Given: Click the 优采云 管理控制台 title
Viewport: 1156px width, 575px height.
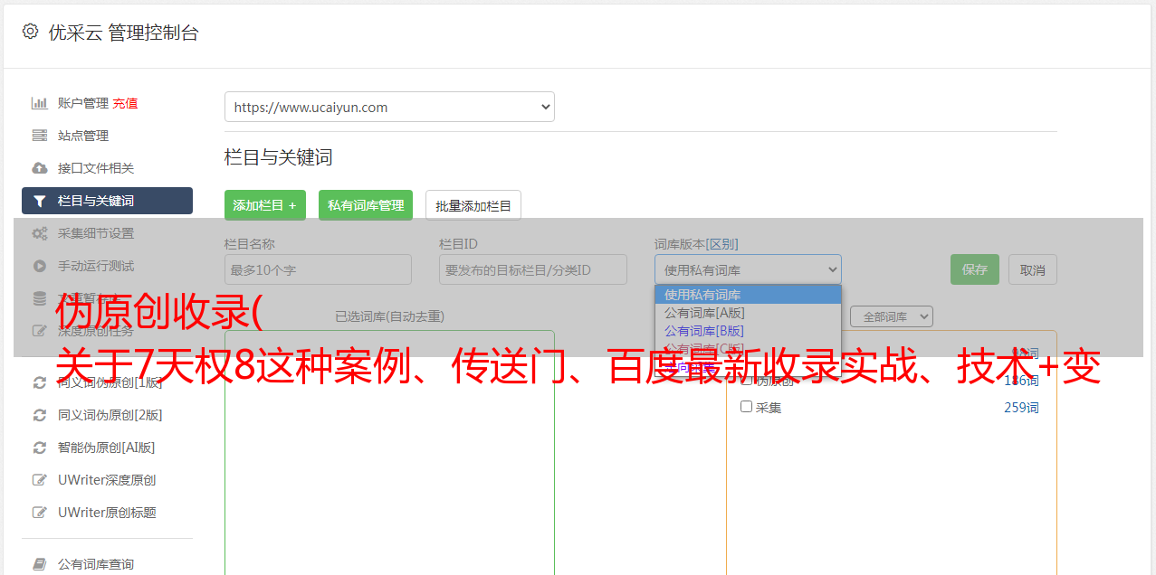Looking at the screenshot, I should click(x=123, y=33).
